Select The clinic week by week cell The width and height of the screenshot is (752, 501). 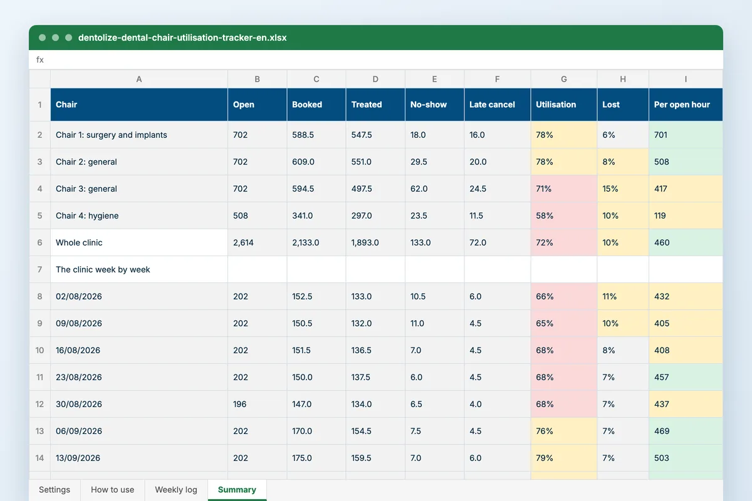(x=139, y=269)
